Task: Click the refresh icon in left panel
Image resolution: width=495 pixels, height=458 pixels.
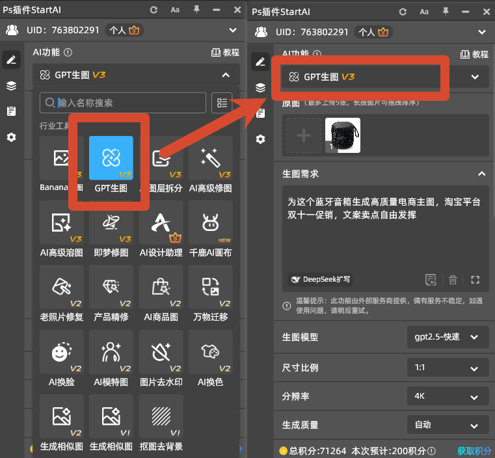Action: pyautogui.click(x=154, y=10)
